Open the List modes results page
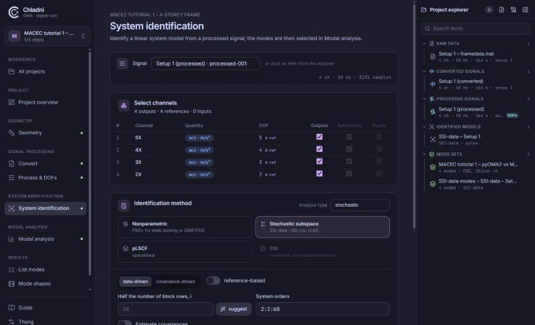Screen dimensions: 535x325 (45, 269)
